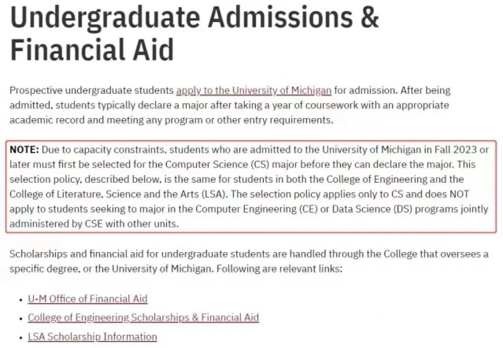The width and height of the screenshot is (503, 348).
Task: Open College of Engineering Scholarships & Financial Aid link
Action: coord(143,318)
